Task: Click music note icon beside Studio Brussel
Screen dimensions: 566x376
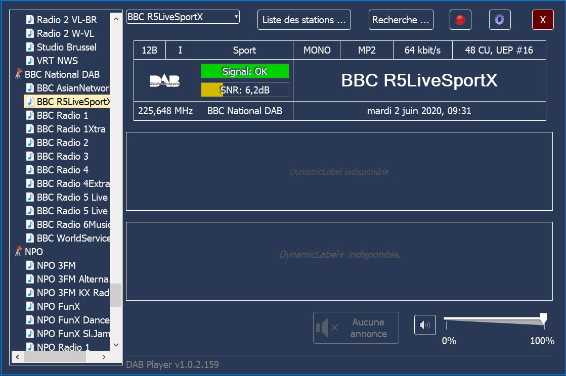Action: point(30,47)
